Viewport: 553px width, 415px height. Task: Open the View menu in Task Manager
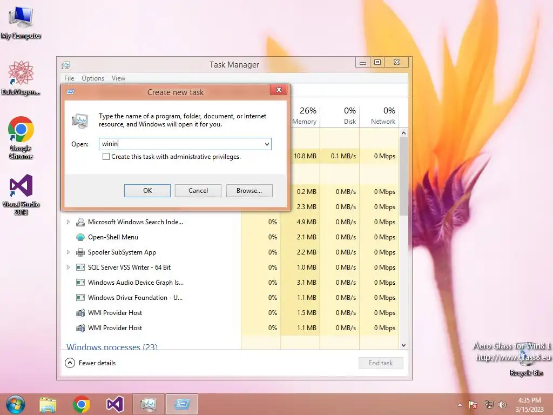118,78
